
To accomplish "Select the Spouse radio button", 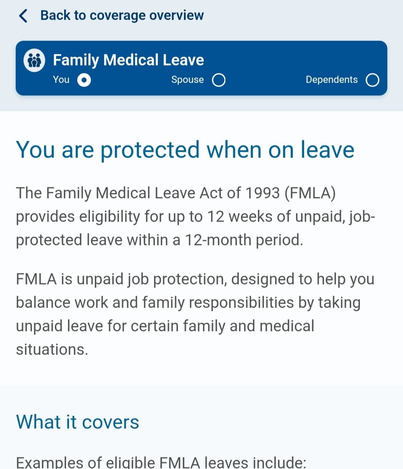I will click(219, 80).
